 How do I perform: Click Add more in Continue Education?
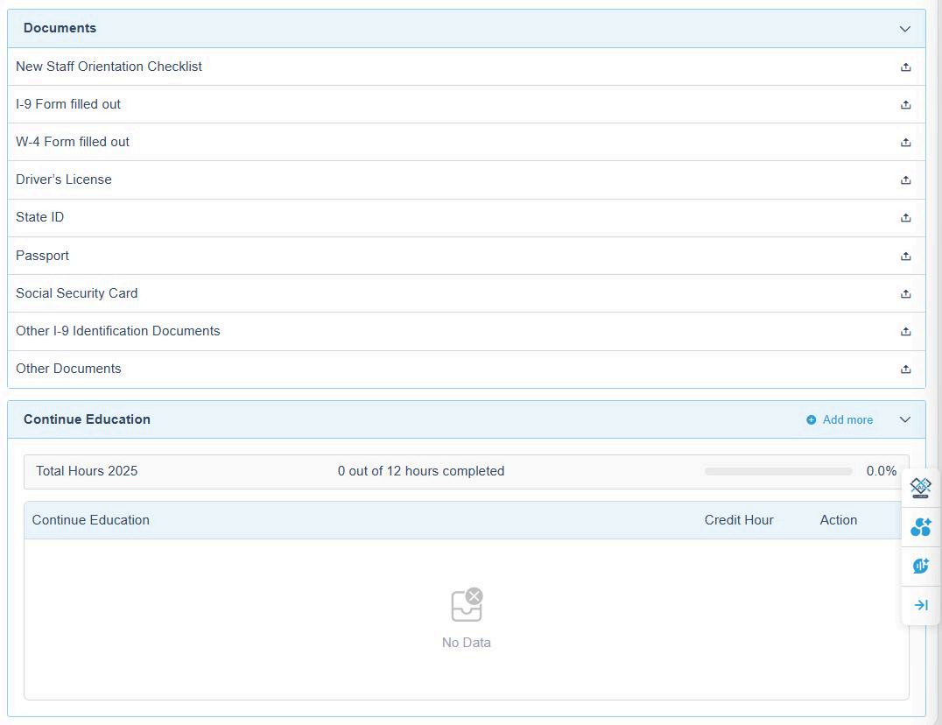click(840, 420)
